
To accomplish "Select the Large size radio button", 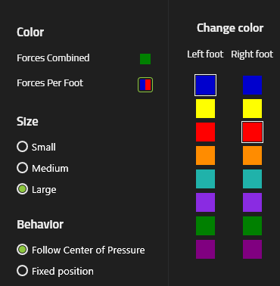I will [22, 189].
